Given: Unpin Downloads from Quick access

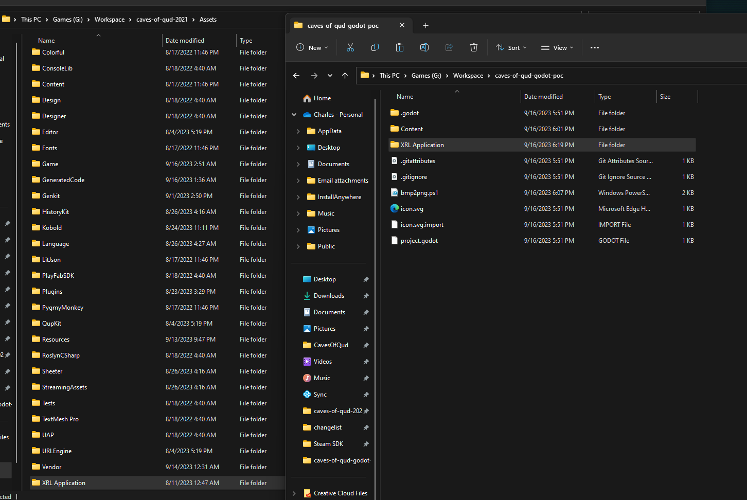Looking at the screenshot, I should pyautogui.click(x=366, y=296).
